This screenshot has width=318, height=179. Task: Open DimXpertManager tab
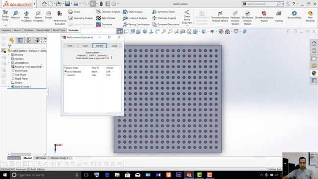click(x=37, y=40)
